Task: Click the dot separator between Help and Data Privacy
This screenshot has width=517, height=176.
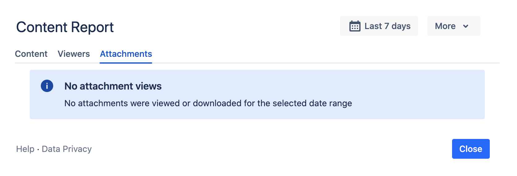Action: tap(38, 149)
